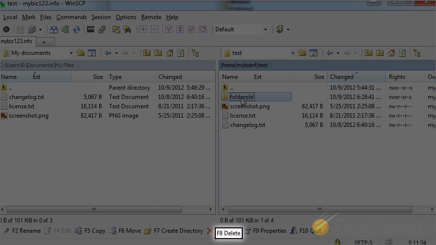Click remote panel home directory icon
The image size is (436, 245).
[x=391, y=53]
